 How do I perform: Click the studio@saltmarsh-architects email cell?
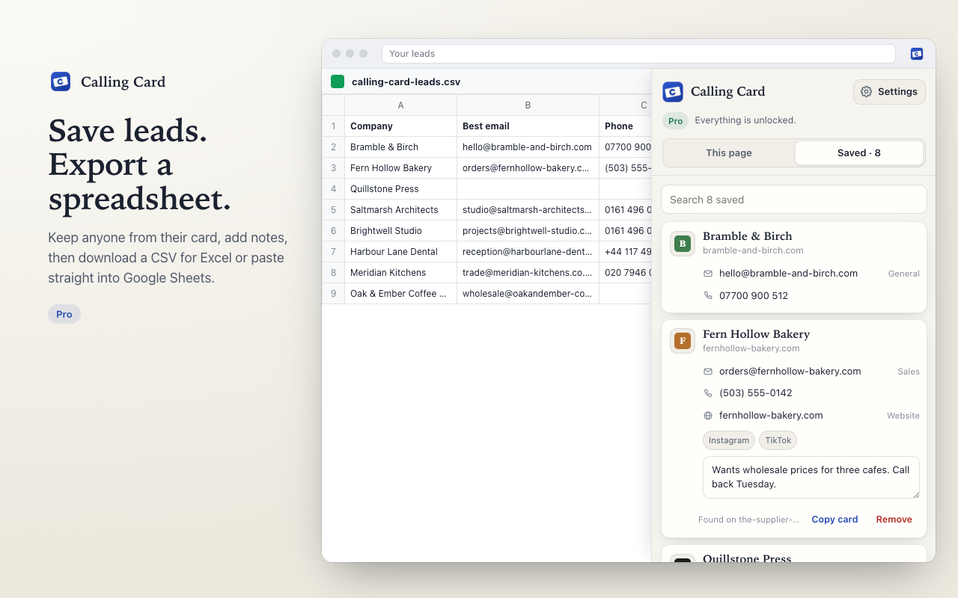[528, 210]
